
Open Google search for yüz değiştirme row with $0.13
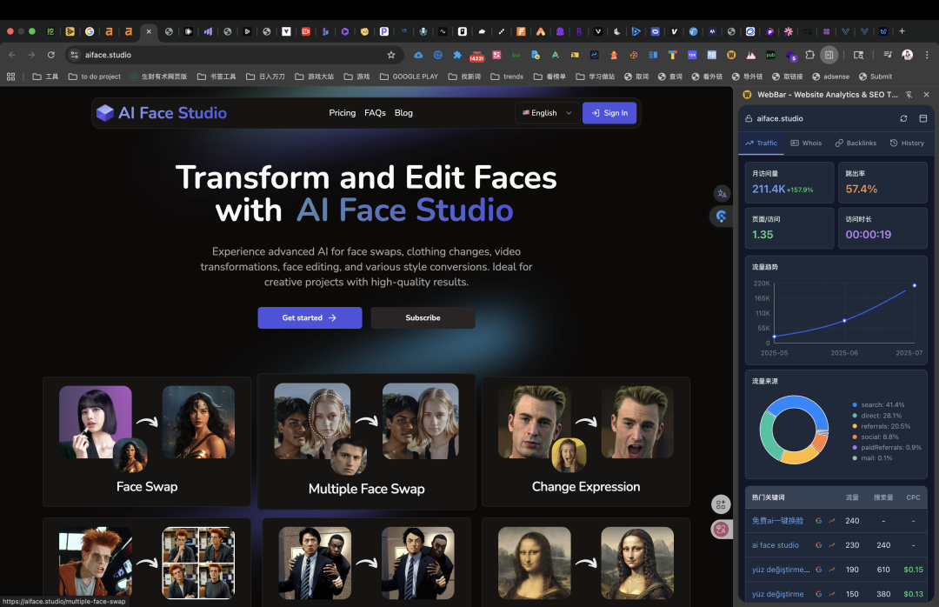[819, 594]
